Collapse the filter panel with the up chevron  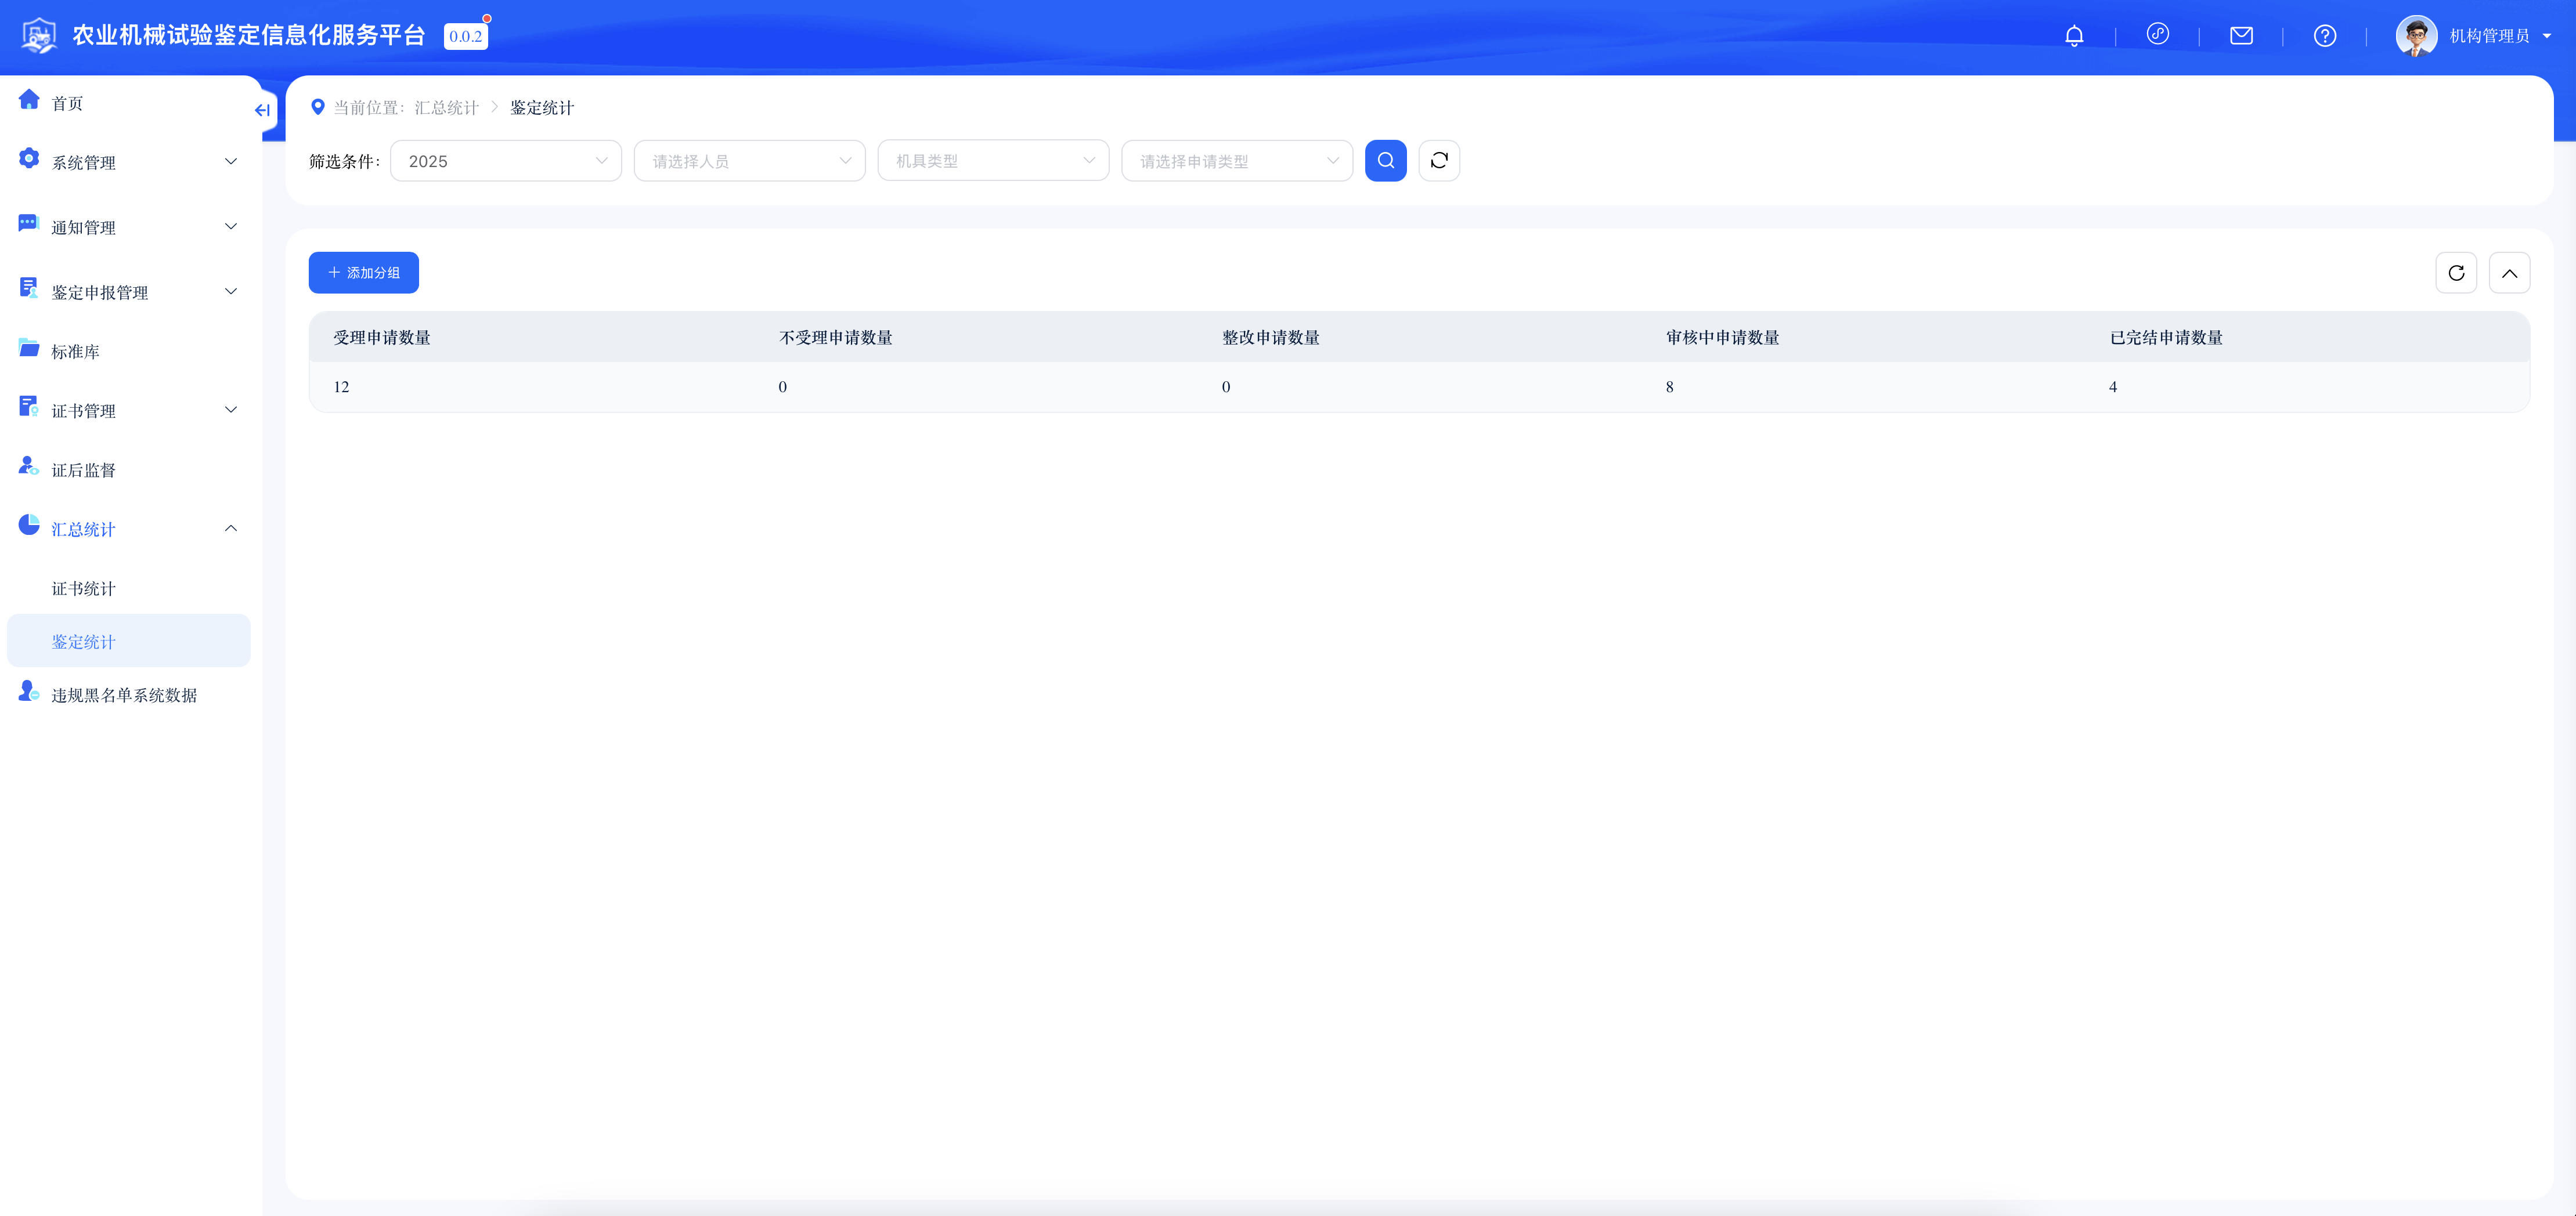pos(2509,273)
